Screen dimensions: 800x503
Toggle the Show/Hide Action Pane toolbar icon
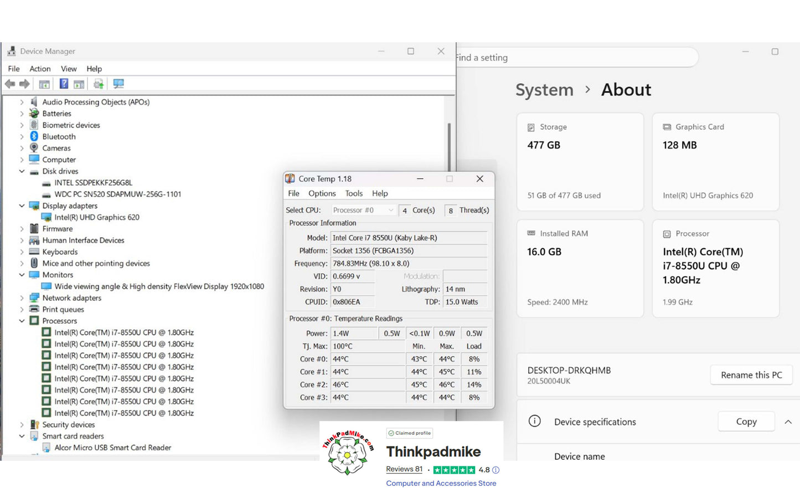[79, 84]
